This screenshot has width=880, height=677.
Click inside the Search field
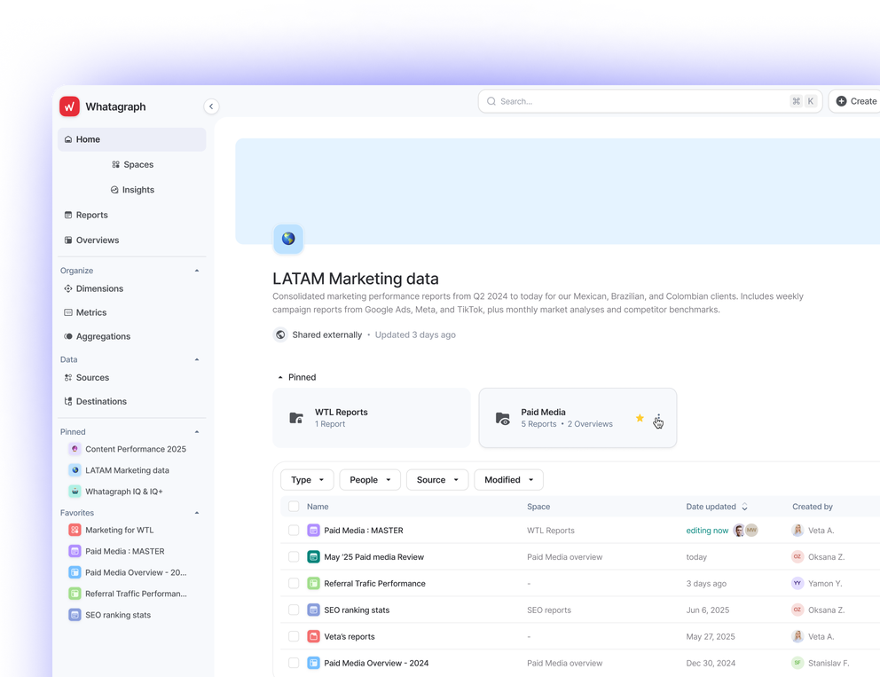pos(621,100)
